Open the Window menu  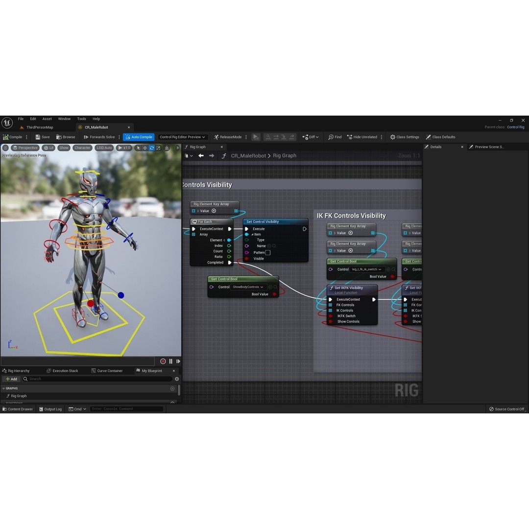click(x=64, y=119)
